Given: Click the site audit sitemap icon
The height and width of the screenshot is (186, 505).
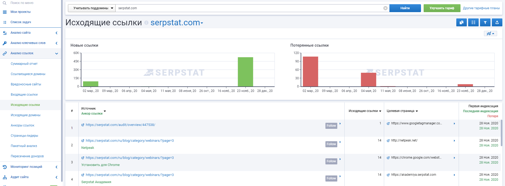Looking at the screenshot, I should pos(4,177).
